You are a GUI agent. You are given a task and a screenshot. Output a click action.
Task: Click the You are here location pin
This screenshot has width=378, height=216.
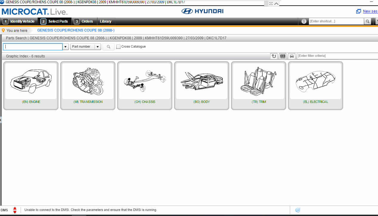pyautogui.click(x=3, y=30)
